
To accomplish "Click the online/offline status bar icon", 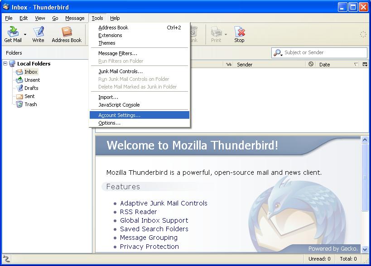I will coord(6,259).
